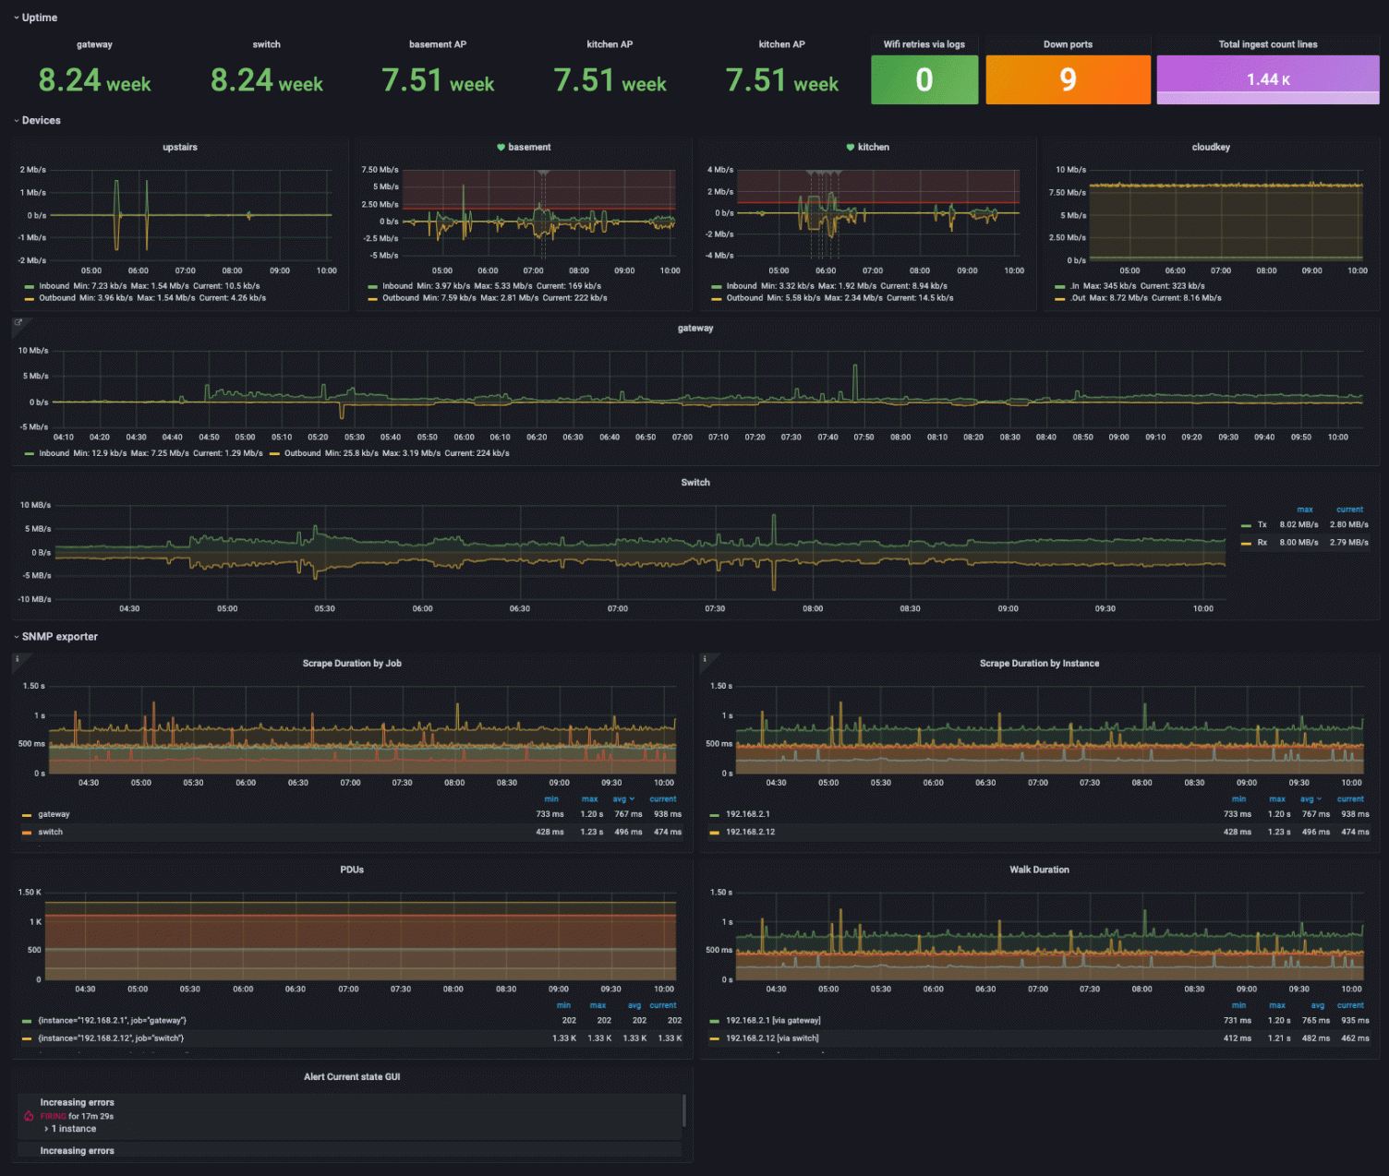This screenshot has width=1389, height=1176.
Task: Click the Down ports stat showing 9
Action: coord(1068,79)
